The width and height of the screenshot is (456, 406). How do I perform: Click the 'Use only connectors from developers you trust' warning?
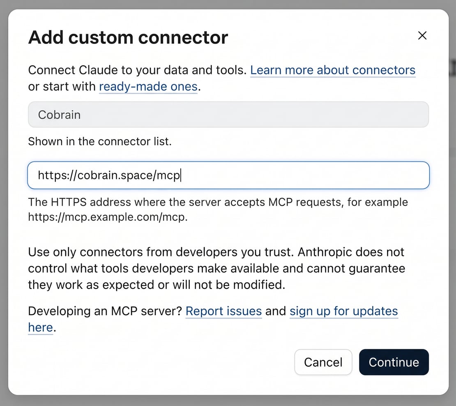(x=216, y=268)
